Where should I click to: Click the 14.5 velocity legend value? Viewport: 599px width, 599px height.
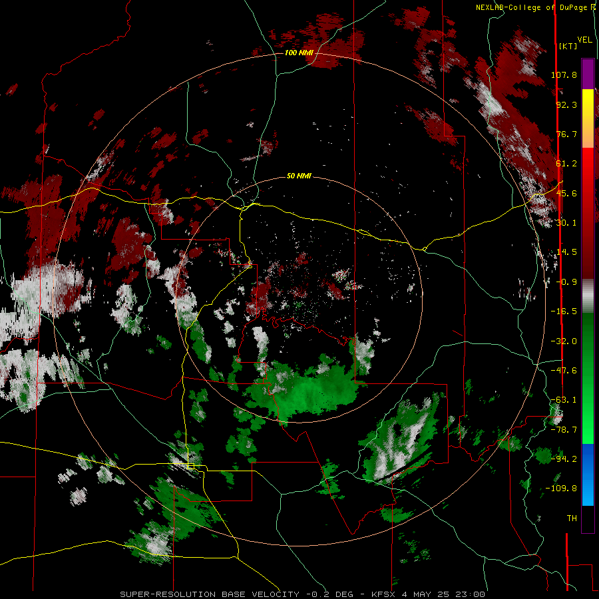(x=566, y=252)
